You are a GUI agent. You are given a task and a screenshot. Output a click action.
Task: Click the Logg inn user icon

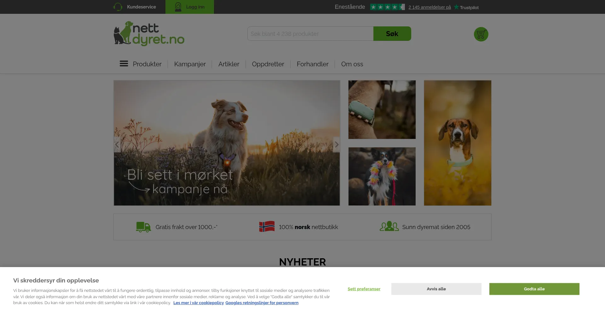(x=178, y=7)
